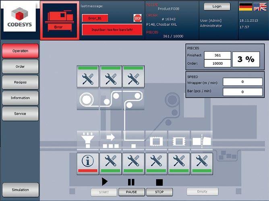Viewport: 269px width, 201px height.
Task: Click the Error_B1 message label
Action: coord(95,18)
